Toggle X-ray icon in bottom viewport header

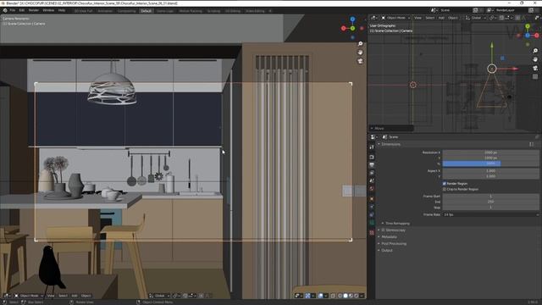tap(333, 296)
